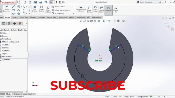Screen dimensions: 175x98
Task: Open the Move Entities dropdown arrow
Action: pos(74,14)
